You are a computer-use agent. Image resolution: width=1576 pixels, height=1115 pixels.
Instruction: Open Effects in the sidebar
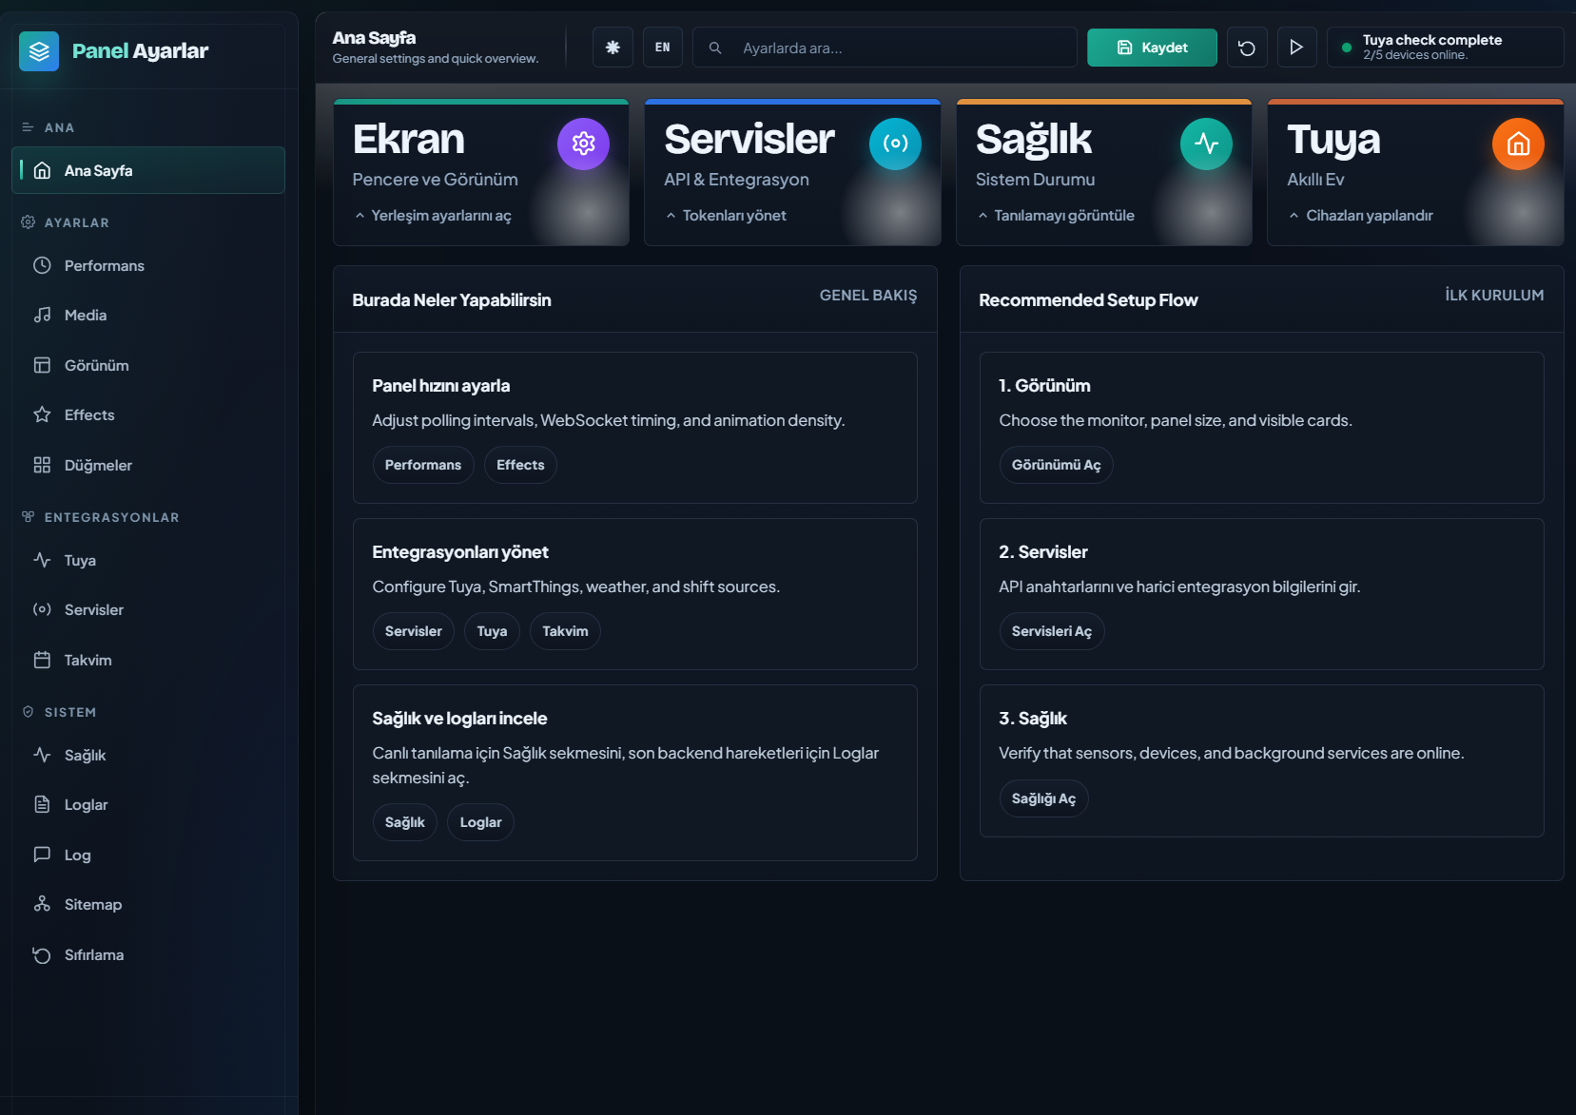pos(148,414)
